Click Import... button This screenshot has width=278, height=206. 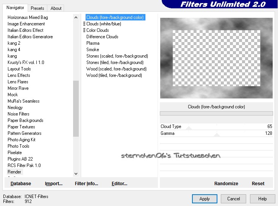54,184
